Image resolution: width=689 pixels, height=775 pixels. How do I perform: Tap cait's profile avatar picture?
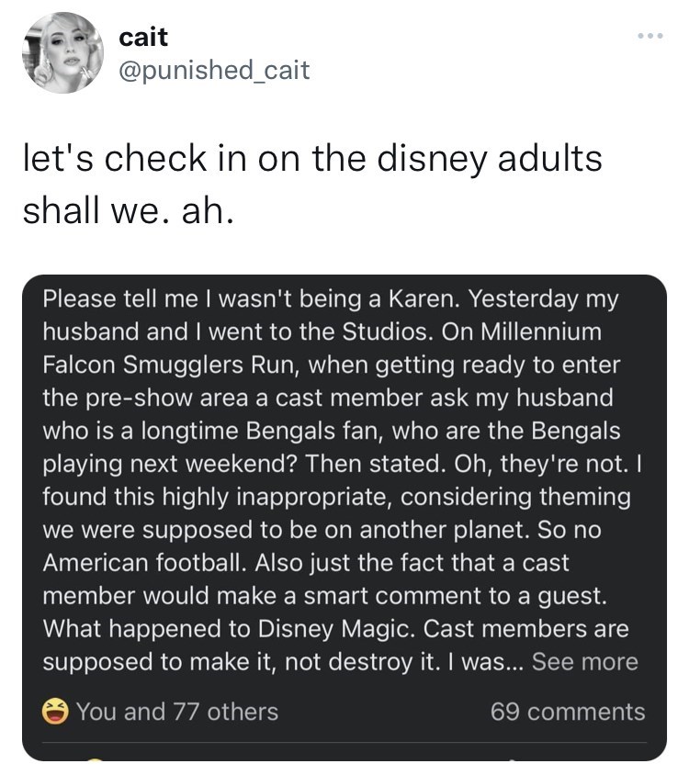tap(62, 52)
